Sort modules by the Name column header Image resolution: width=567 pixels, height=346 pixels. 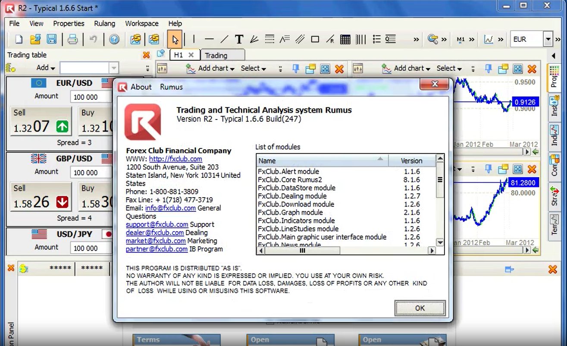pos(321,160)
